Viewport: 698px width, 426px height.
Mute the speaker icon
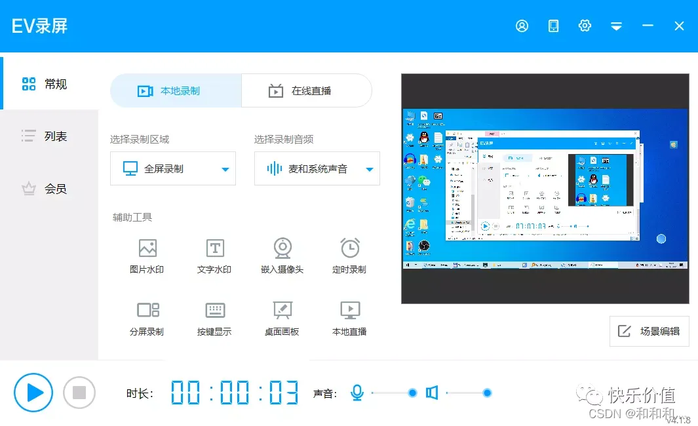[x=432, y=393]
